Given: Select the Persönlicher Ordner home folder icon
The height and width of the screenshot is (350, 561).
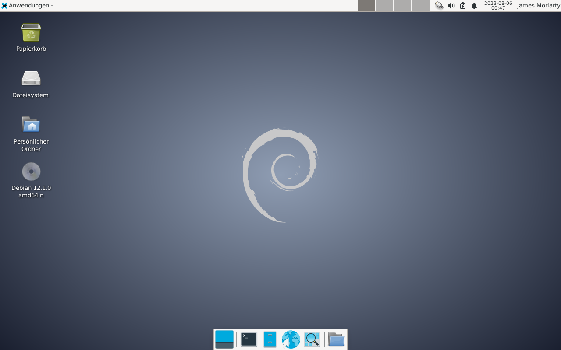Looking at the screenshot, I should 31,124.
